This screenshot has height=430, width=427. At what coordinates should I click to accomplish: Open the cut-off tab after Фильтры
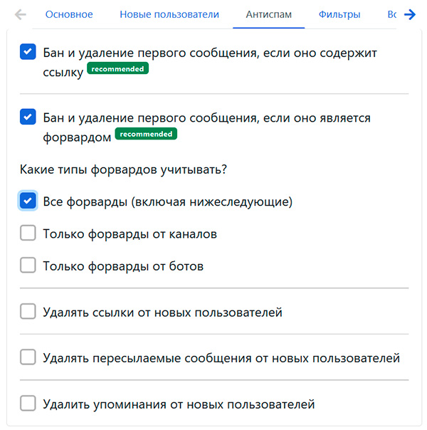[391, 14]
